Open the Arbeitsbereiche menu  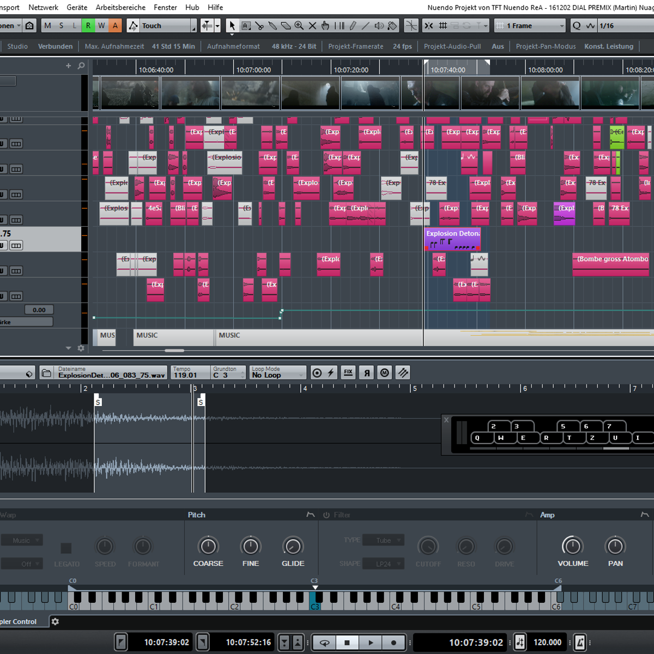120,8
